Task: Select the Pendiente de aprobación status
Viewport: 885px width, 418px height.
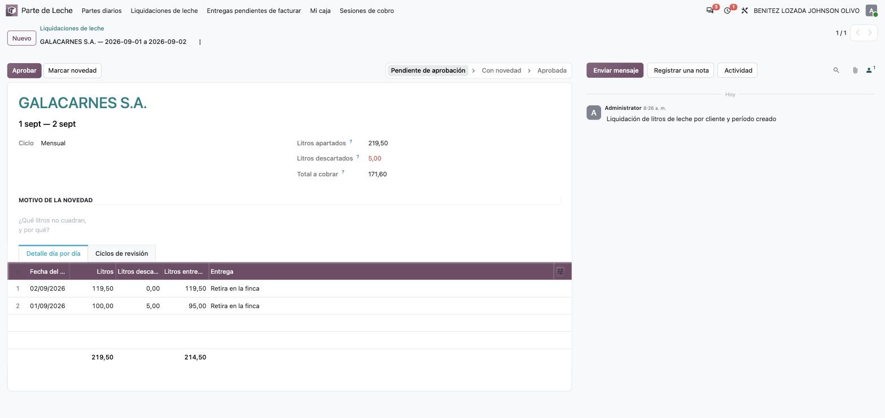Action: [x=428, y=70]
